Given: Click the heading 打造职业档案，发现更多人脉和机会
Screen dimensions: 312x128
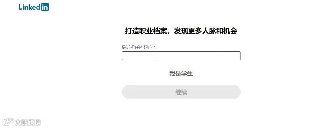Looking at the screenshot, I should pyautogui.click(x=181, y=31).
